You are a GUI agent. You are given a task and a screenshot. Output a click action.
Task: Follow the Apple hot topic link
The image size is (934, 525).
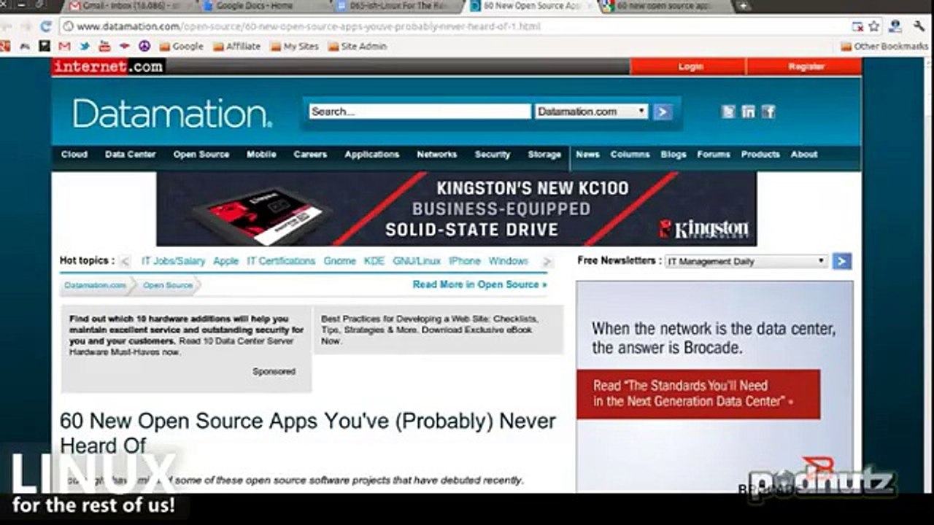tap(226, 261)
